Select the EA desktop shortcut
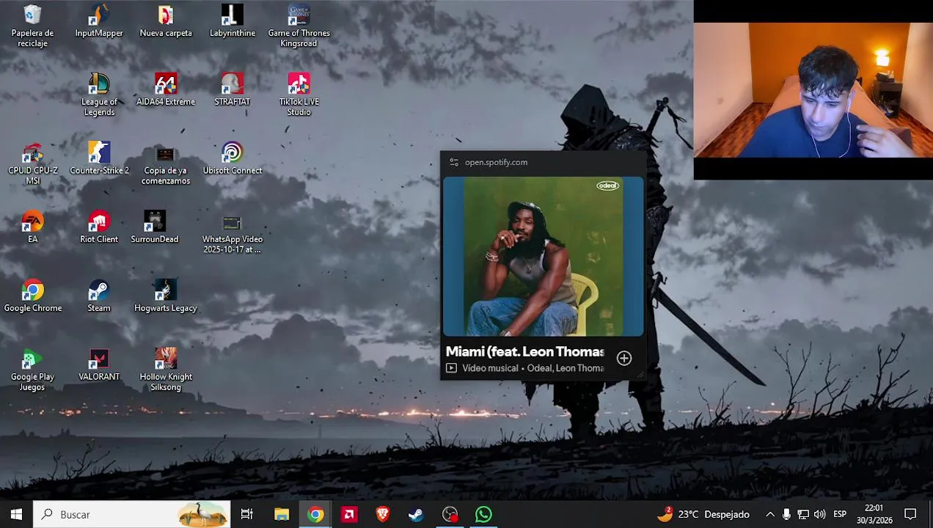The height and width of the screenshot is (528, 933). [x=32, y=227]
